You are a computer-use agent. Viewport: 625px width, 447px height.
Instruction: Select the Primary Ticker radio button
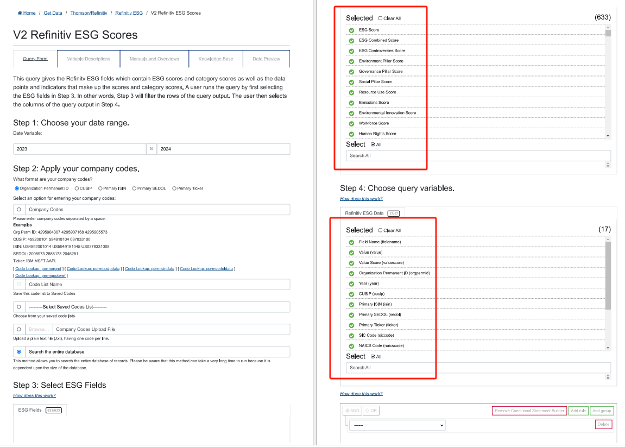click(x=174, y=188)
